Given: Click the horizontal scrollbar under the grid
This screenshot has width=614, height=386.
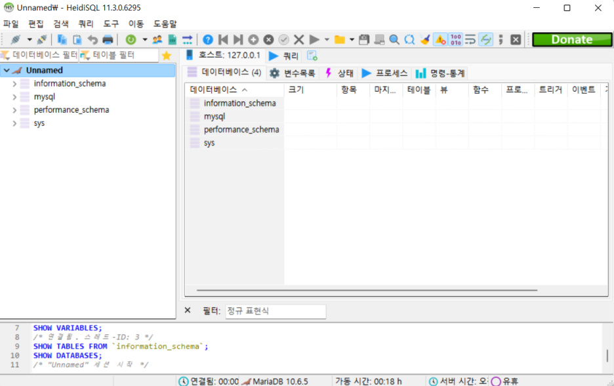Looking at the screenshot, I should [x=367, y=290].
